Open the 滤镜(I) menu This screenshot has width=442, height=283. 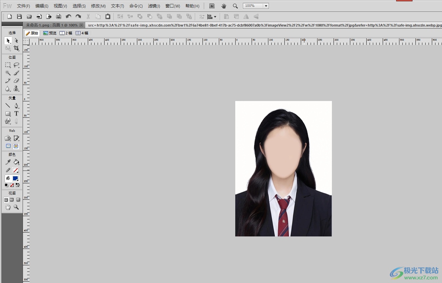tap(154, 6)
